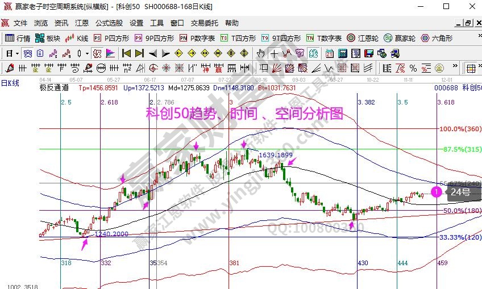Open the 行情 quotes view

[18, 39]
